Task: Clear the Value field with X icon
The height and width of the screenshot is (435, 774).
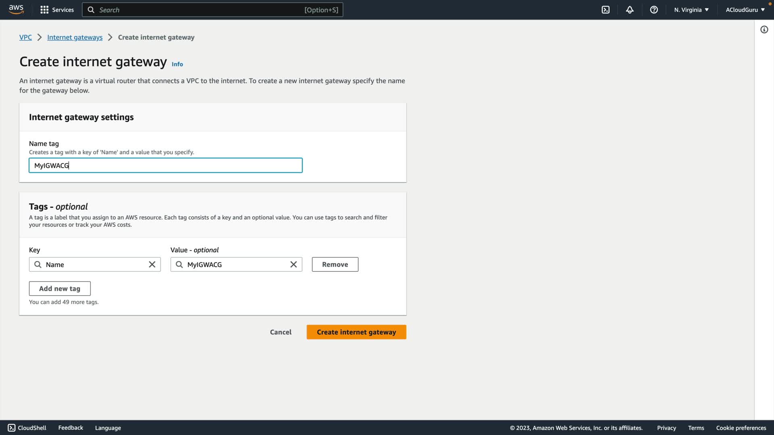Action: click(x=293, y=265)
